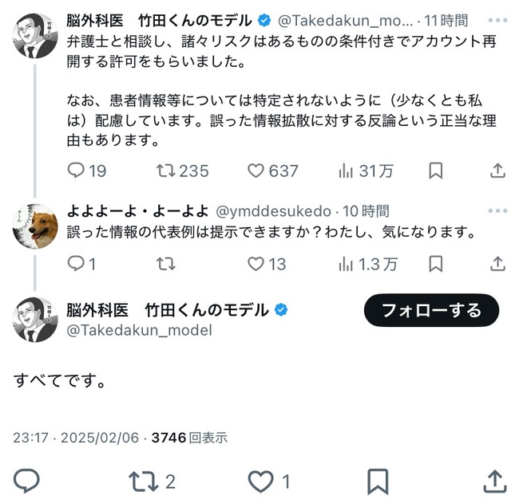This screenshot has width=523, height=503.
Task: Follow 脳外科医 竹田くんのモデル with フォローする button
Action: [431, 310]
